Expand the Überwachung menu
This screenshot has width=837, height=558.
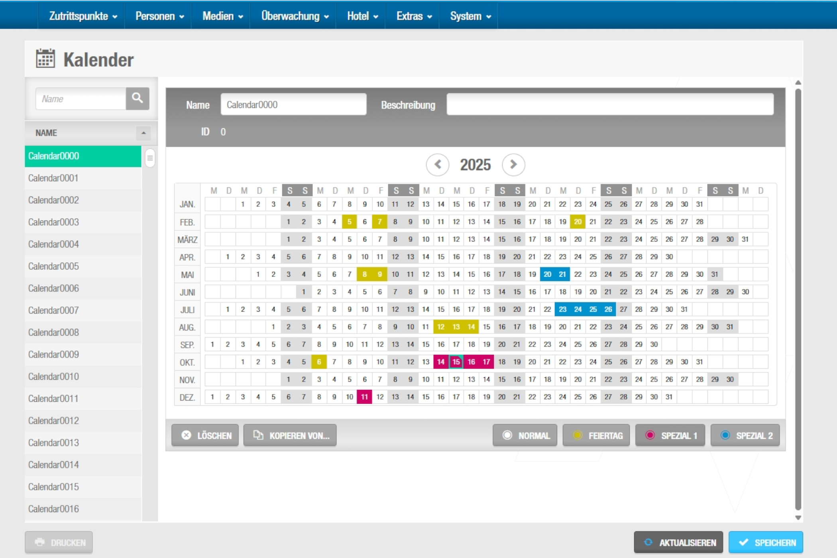(x=295, y=16)
